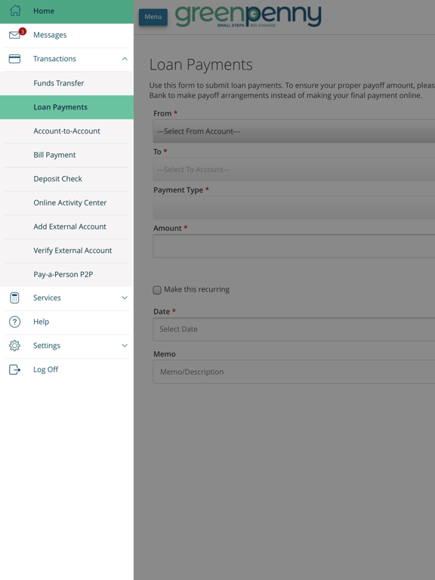Click the Loan Payments page heading

201,65
